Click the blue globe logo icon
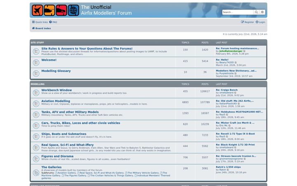This screenshot has width=297, height=186. (73, 10)
